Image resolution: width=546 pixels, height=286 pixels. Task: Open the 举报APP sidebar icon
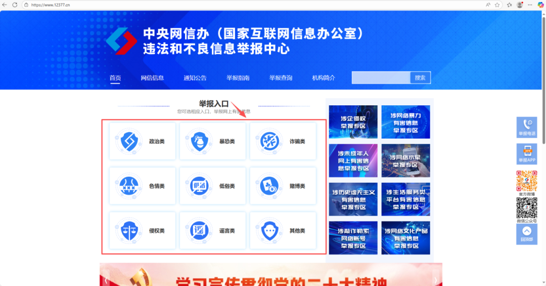[x=526, y=151]
